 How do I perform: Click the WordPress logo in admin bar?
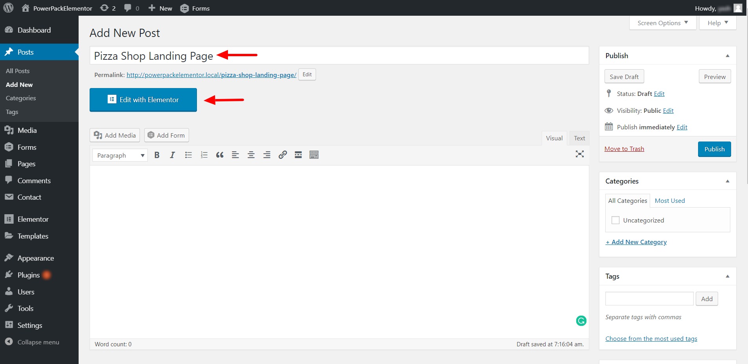click(8, 8)
